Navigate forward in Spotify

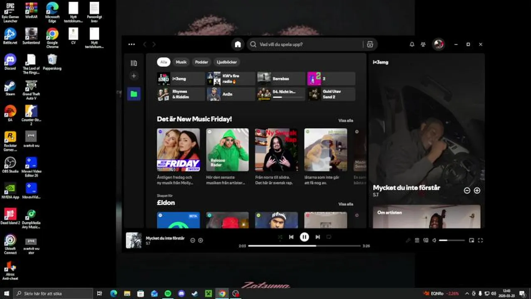pyautogui.click(x=154, y=44)
